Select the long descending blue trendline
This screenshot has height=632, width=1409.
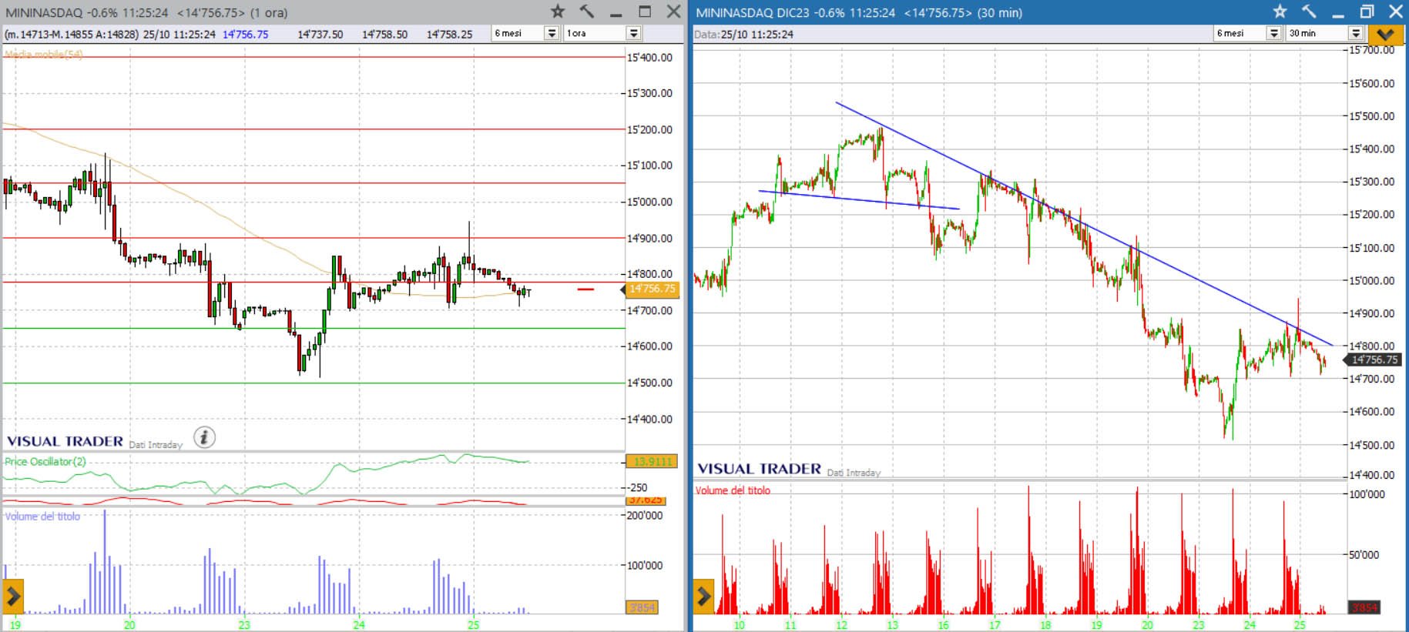pyautogui.click(x=1085, y=224)
